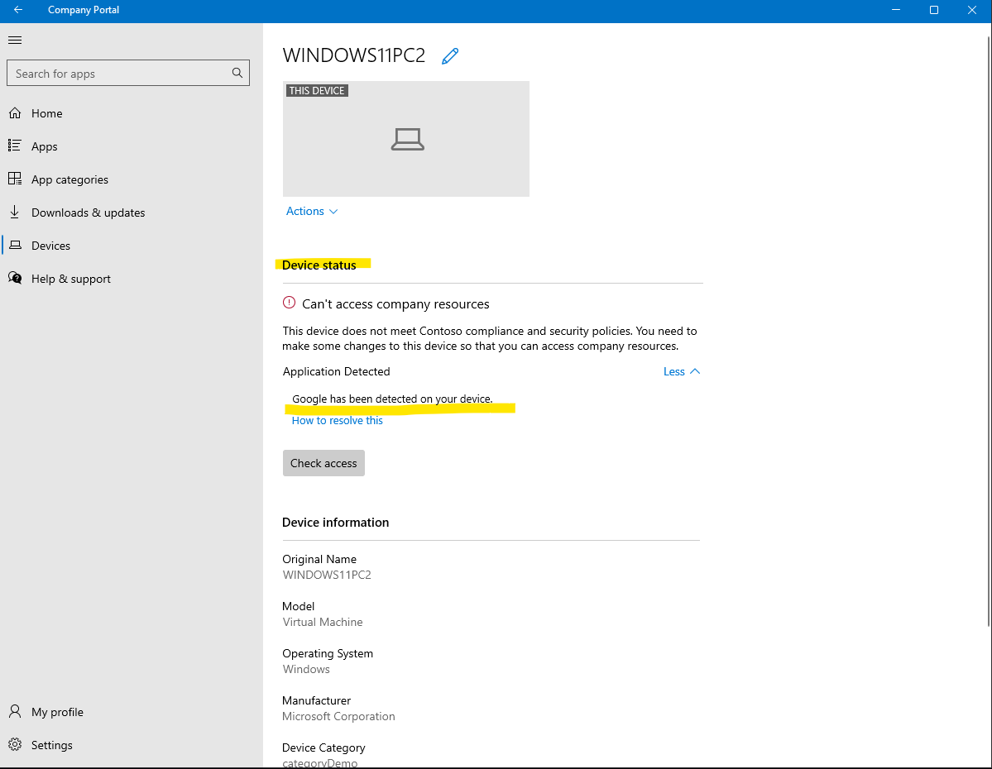Click the Application Detected label

pos(336,371)
